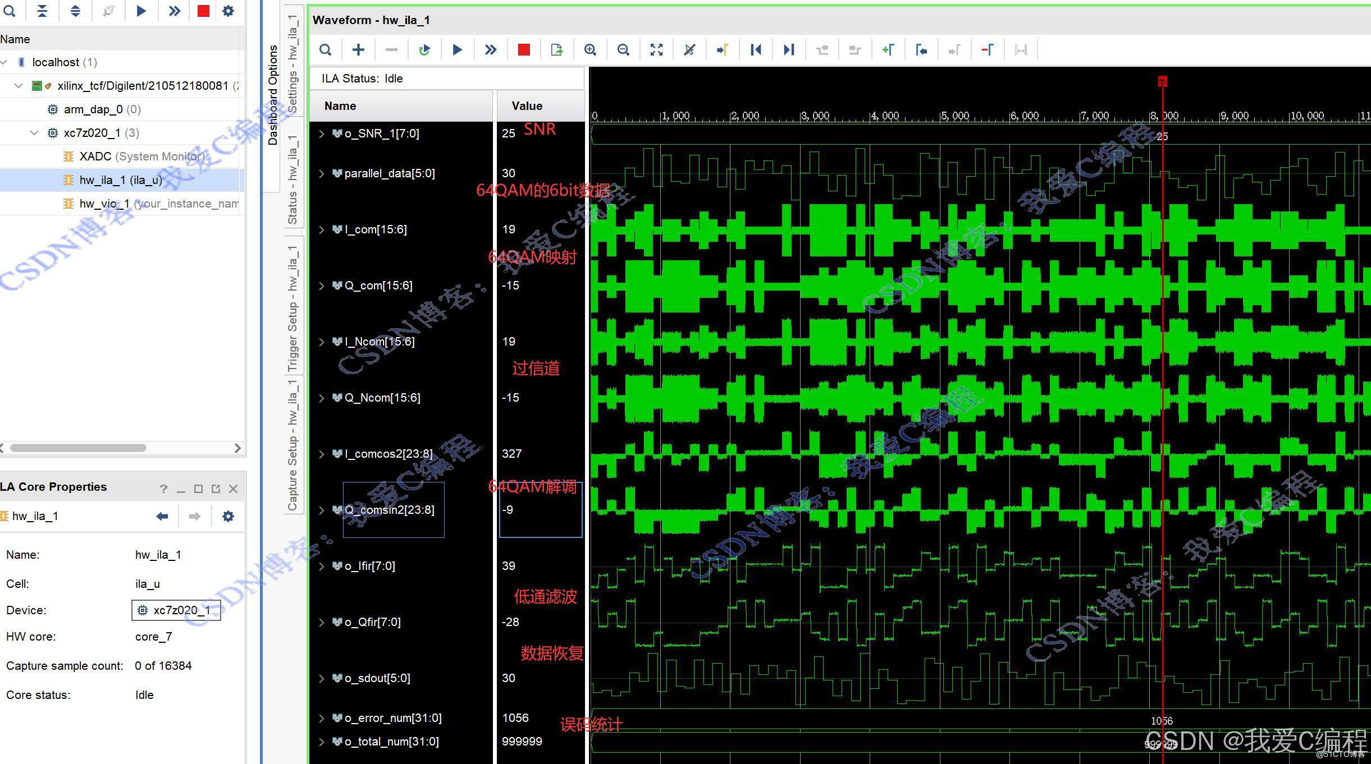Click the Go to Last Time icon
This screenshot has width=1371, height=764.
click(x=788, y=50)
